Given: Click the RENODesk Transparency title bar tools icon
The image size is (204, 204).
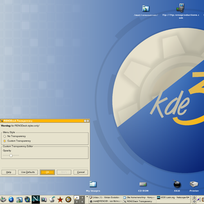Looking at the screenshot, I should coord(2,121).
